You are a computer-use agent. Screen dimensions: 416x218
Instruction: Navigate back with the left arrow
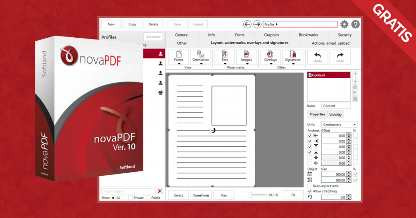click(x=247, y=24)
